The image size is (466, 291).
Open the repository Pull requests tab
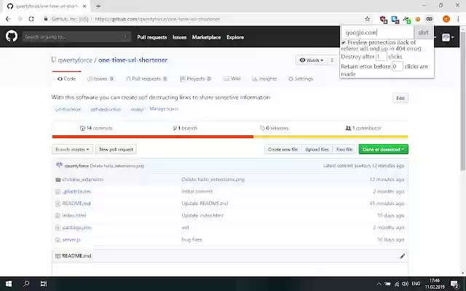tap(146, 79)
